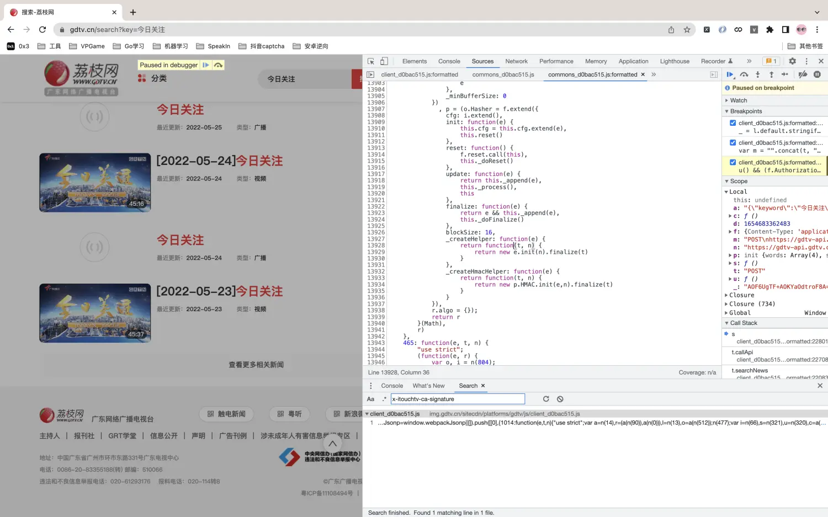Viewport: 828px width, 517px height.
Task: Toggle pause on exceptions
Action: [x=817, y=74]
